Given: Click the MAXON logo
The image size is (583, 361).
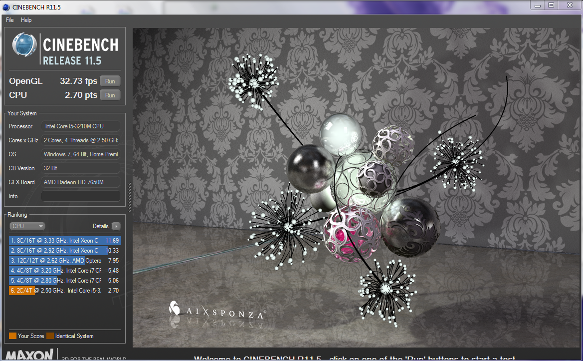Looking at the screenshot, I should click(30, 355).
